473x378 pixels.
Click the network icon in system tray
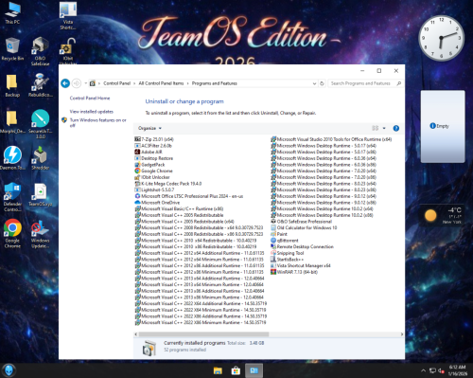point(432,370)
